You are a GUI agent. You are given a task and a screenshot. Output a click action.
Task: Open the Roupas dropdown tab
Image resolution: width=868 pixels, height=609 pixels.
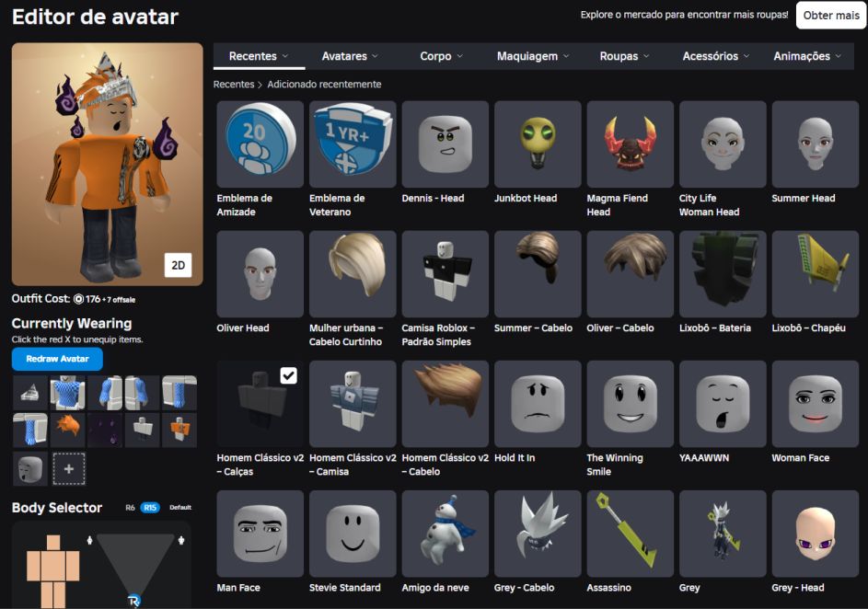point(624,56)
